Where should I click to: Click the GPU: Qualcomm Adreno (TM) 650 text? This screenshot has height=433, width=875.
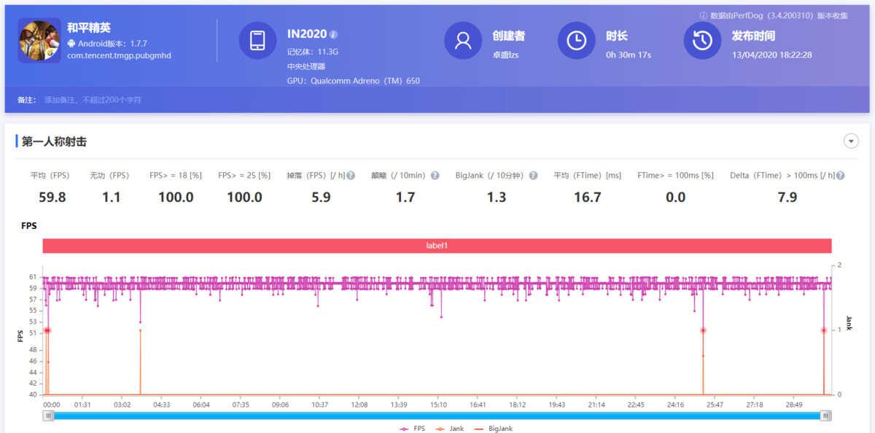tap(354, 81)
